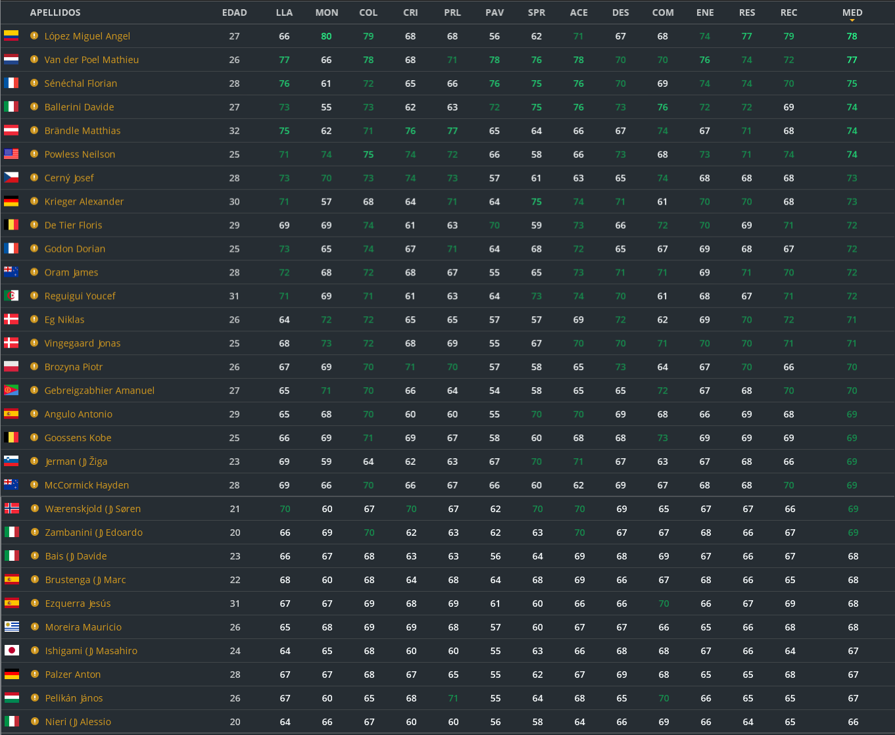
Task: Click the warning icon next to Godon Dorian
Action: (x=34, y=249)
